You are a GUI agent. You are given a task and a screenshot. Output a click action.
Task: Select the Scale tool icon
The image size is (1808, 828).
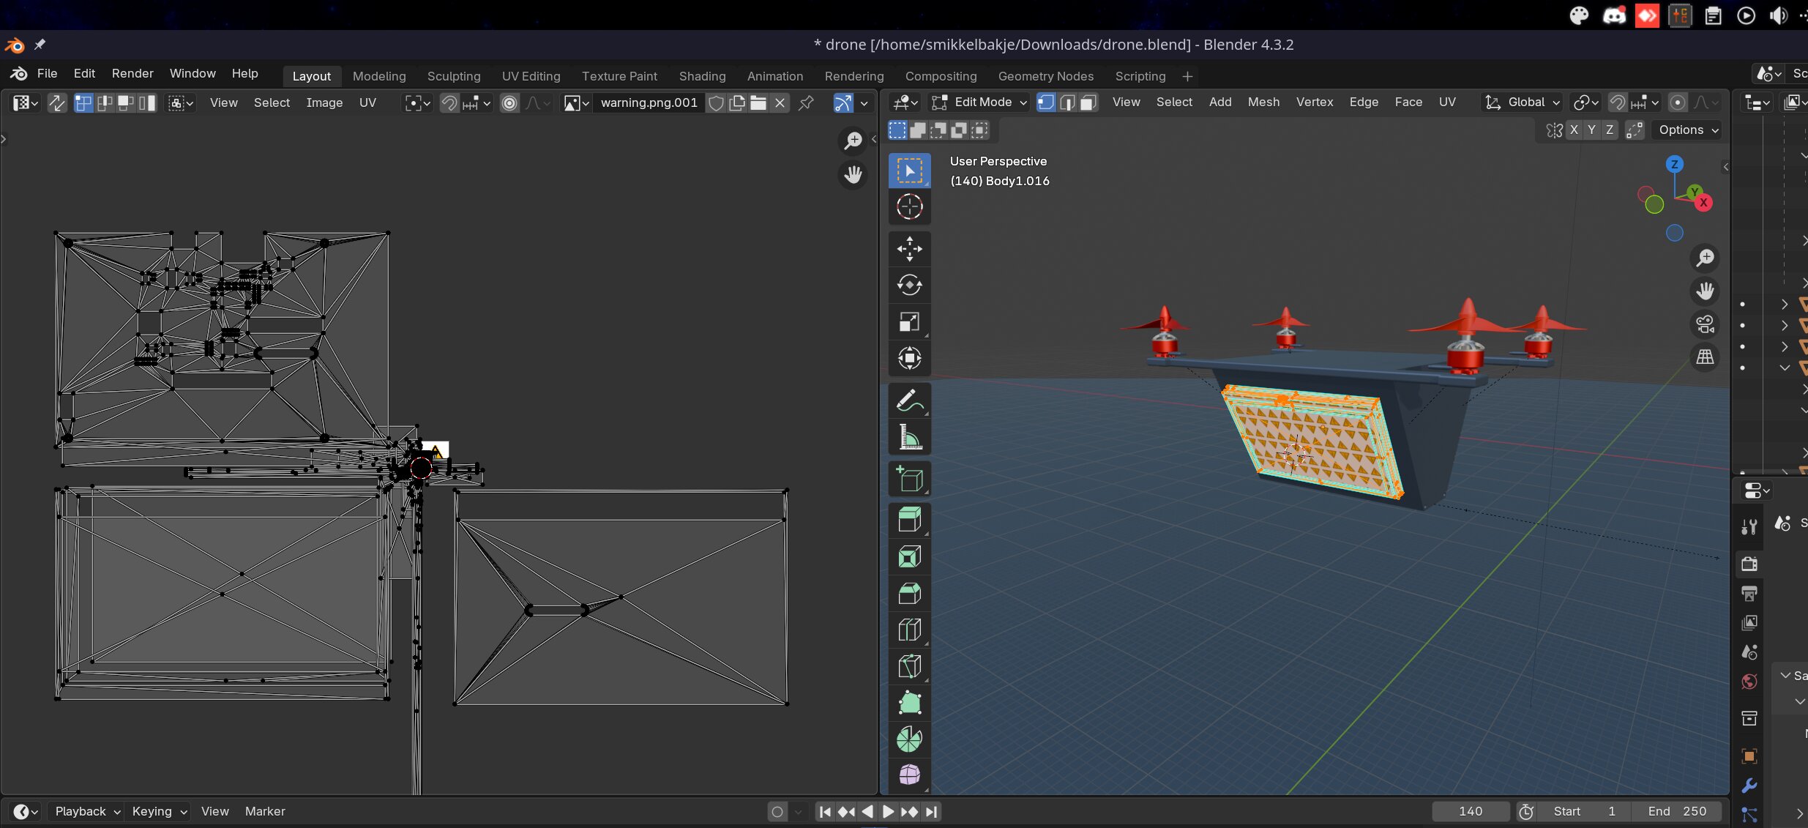(x=910, y=321)
